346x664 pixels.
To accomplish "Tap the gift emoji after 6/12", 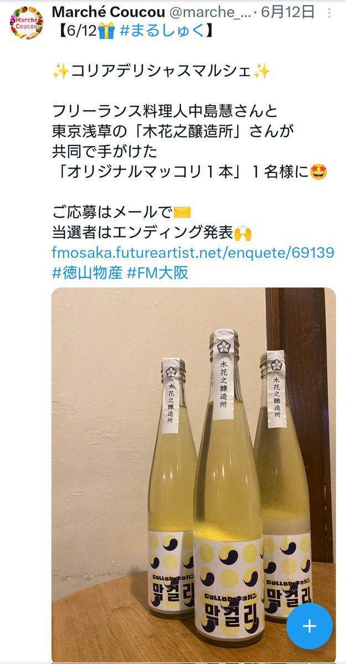I will tap(106, 32).
